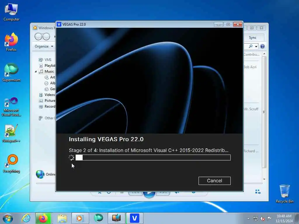Select the Artist item under Music
The image size is (299, 224).
[x=50, y=77]
